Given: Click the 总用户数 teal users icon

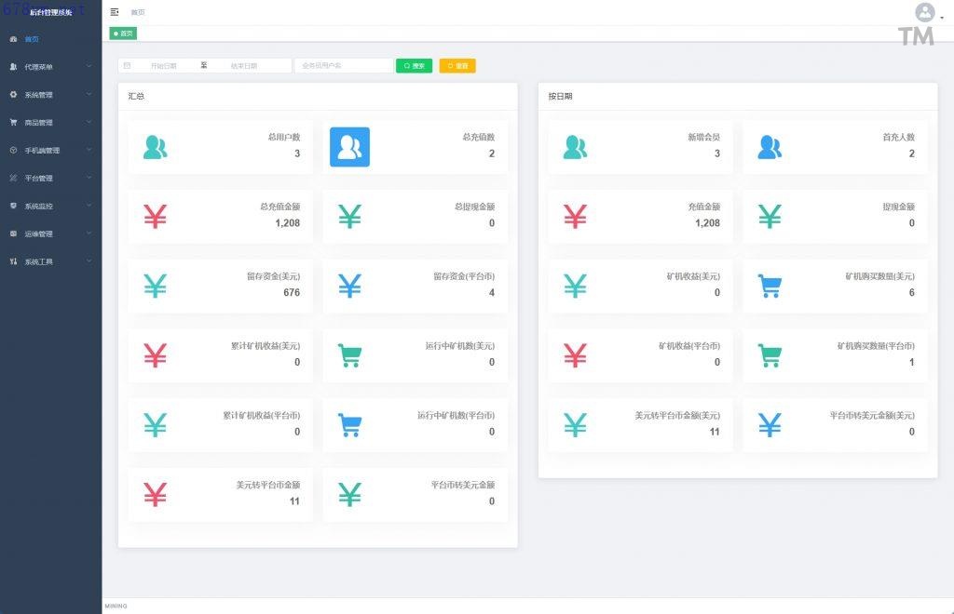Looking at the screenshot, I should click(156, 147).
